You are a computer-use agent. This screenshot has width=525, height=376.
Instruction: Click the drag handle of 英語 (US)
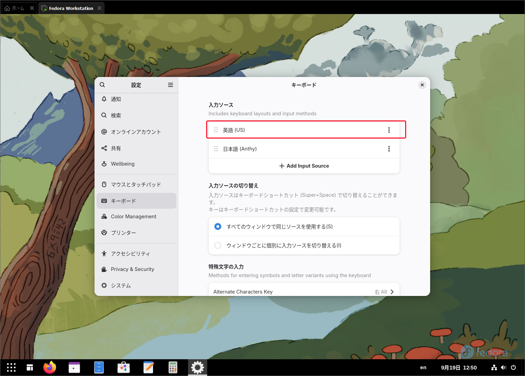pyautogui.click(x=216, y=130)
